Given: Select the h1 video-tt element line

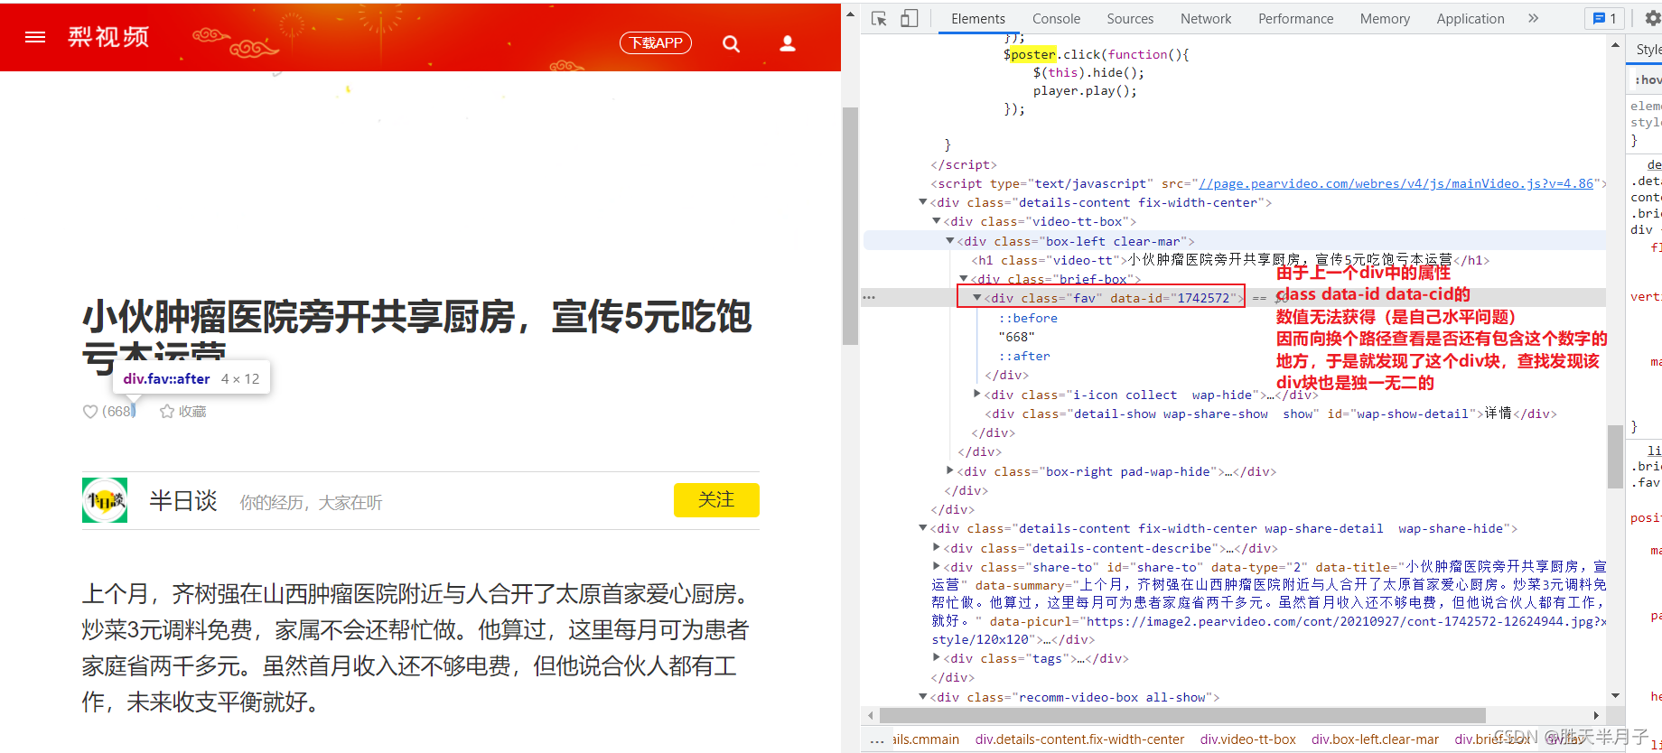Looking at the screenshot, I should [x=1230, y=260].
